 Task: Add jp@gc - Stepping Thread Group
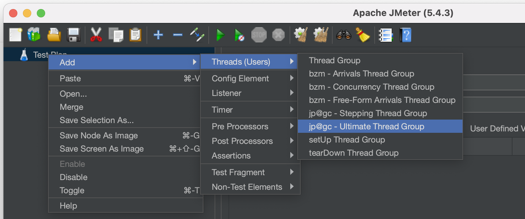click(380, 113)
